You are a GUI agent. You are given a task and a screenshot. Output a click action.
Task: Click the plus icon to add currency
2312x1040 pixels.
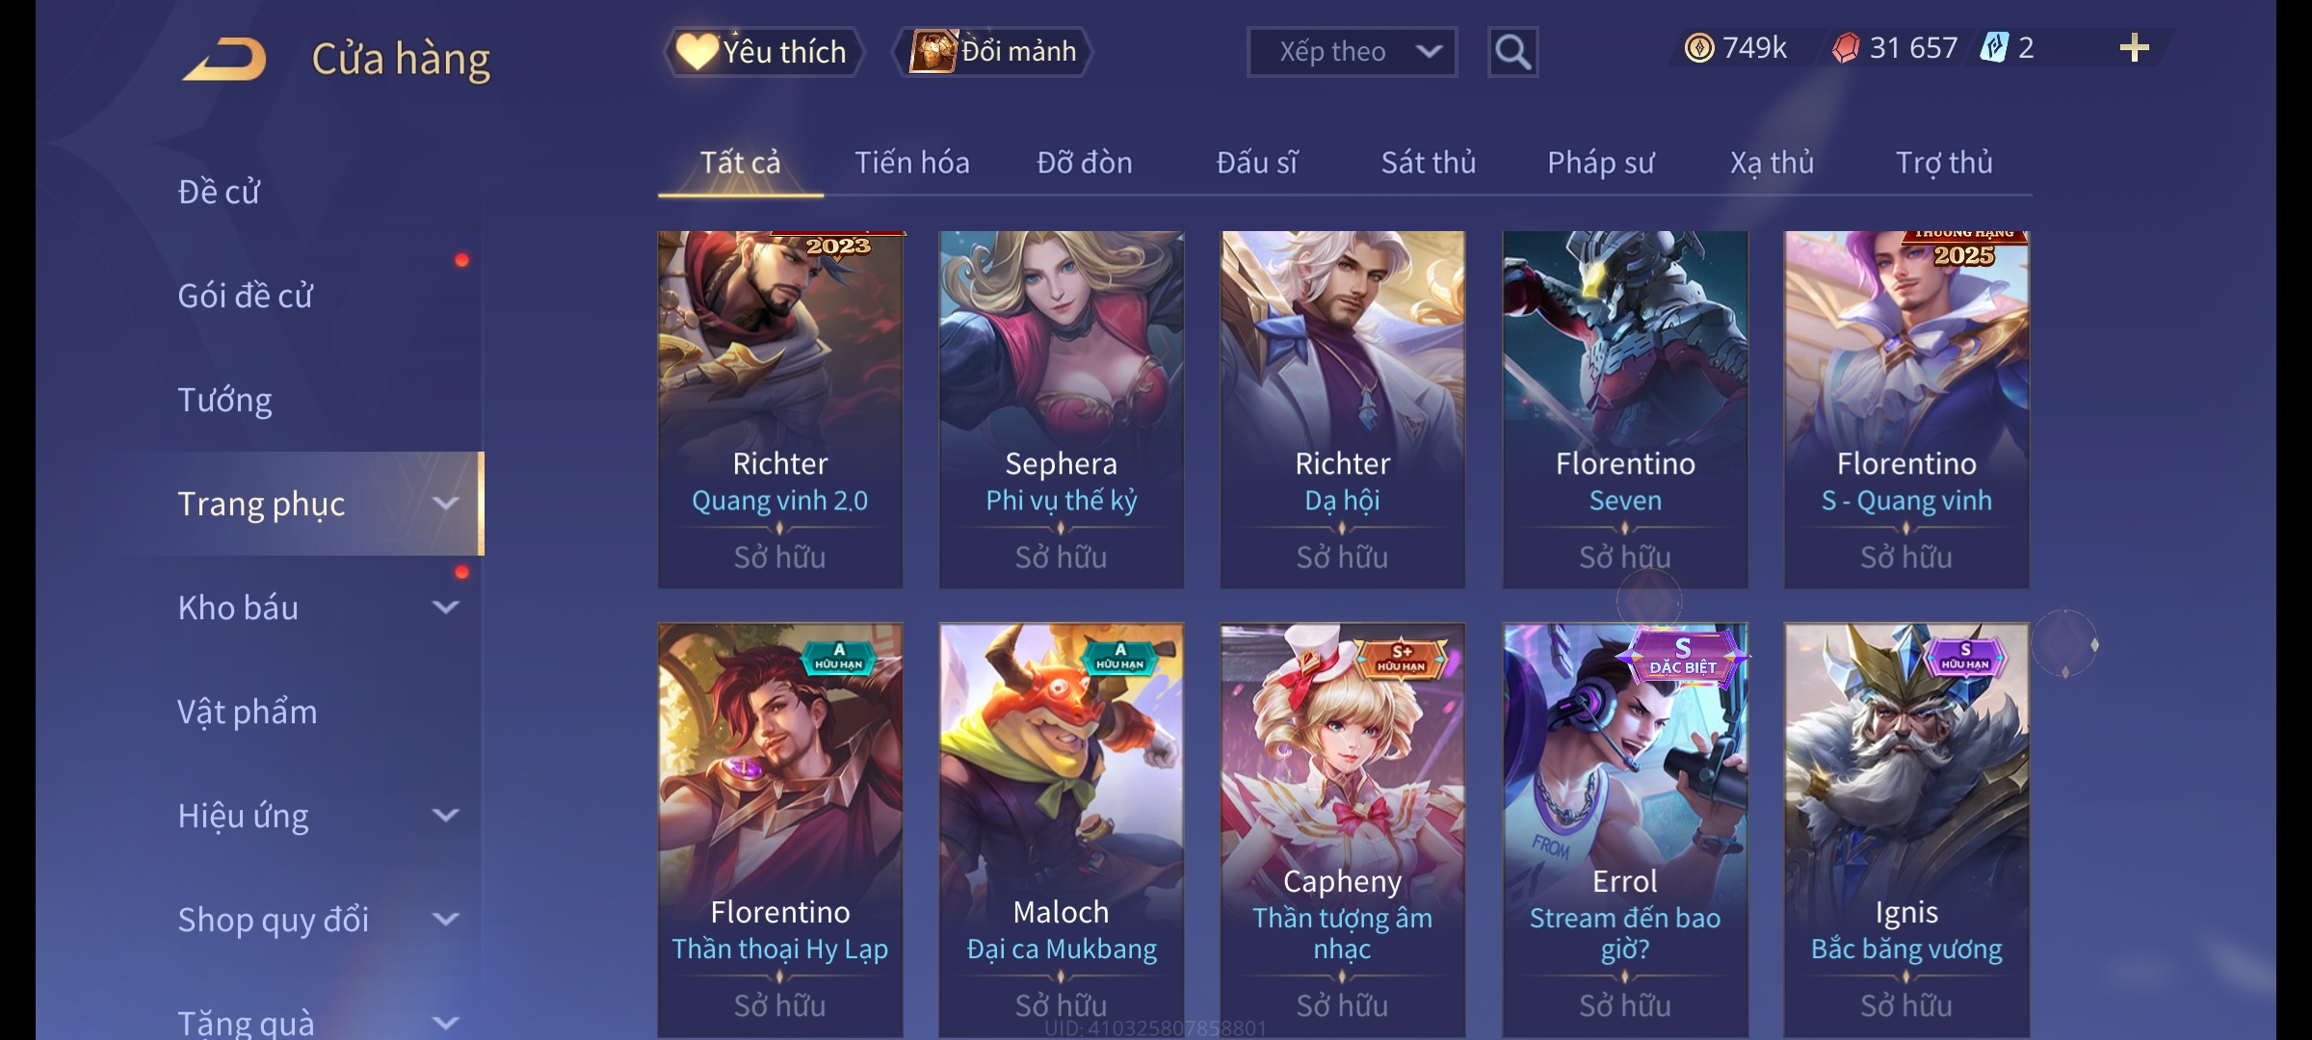click(2135, 48)
